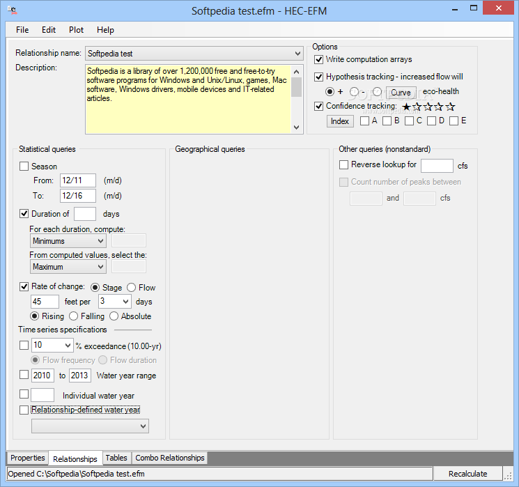Screen dimensions: 519x487
Task: Click description scrollbar down arrow
Action: (296, 127)
